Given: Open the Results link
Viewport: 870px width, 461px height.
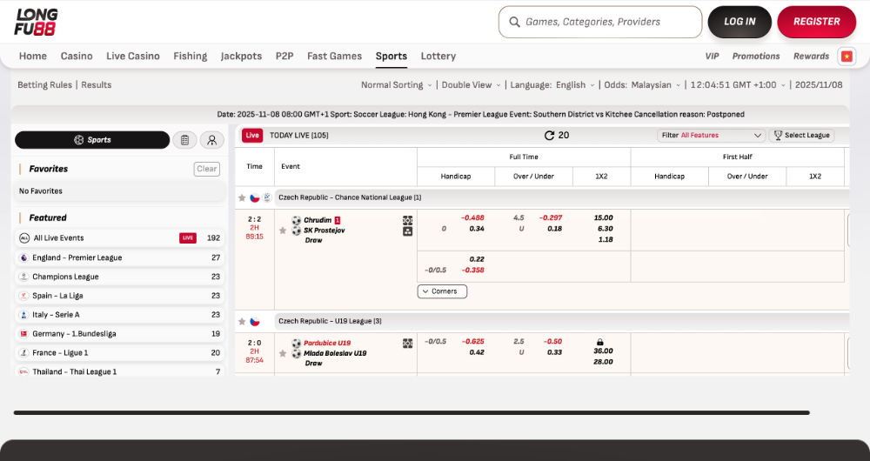Looking at the screenshot, I should (x=97, y=85).
